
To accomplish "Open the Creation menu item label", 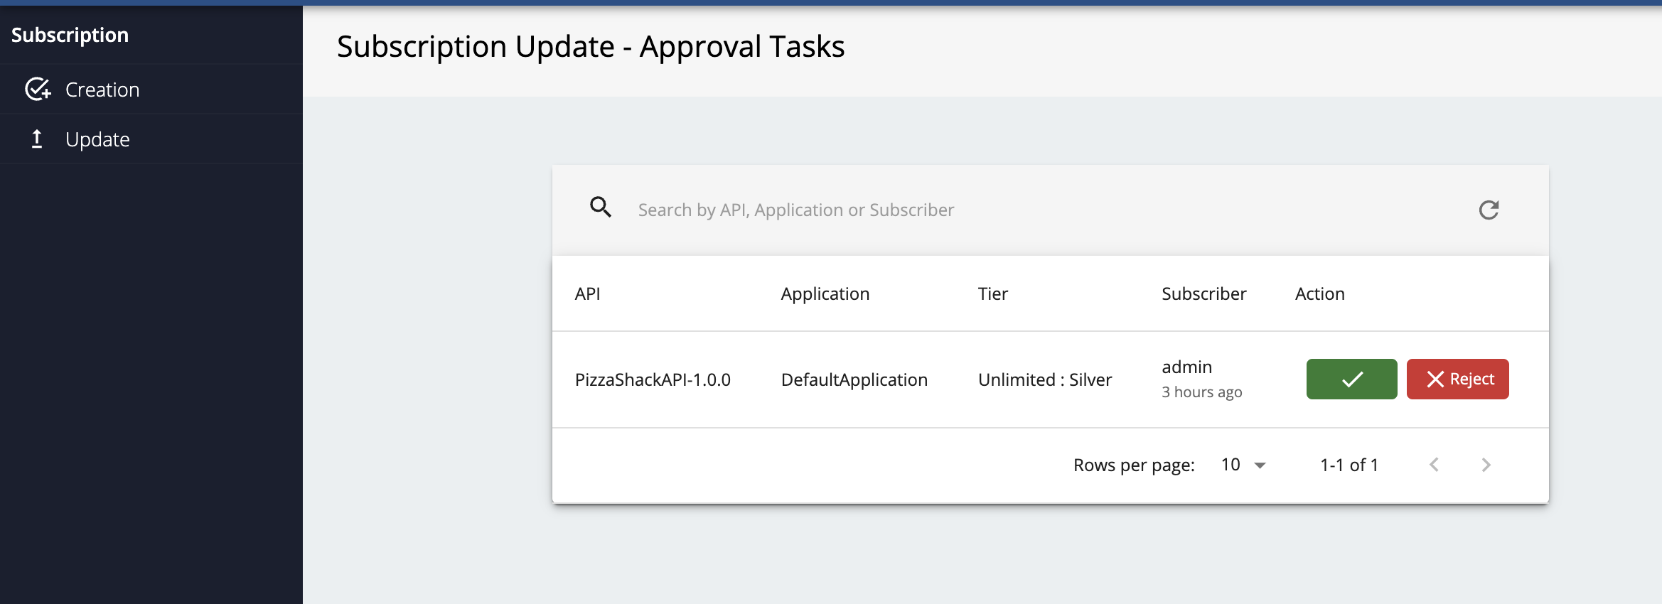I will pos(102,90).
